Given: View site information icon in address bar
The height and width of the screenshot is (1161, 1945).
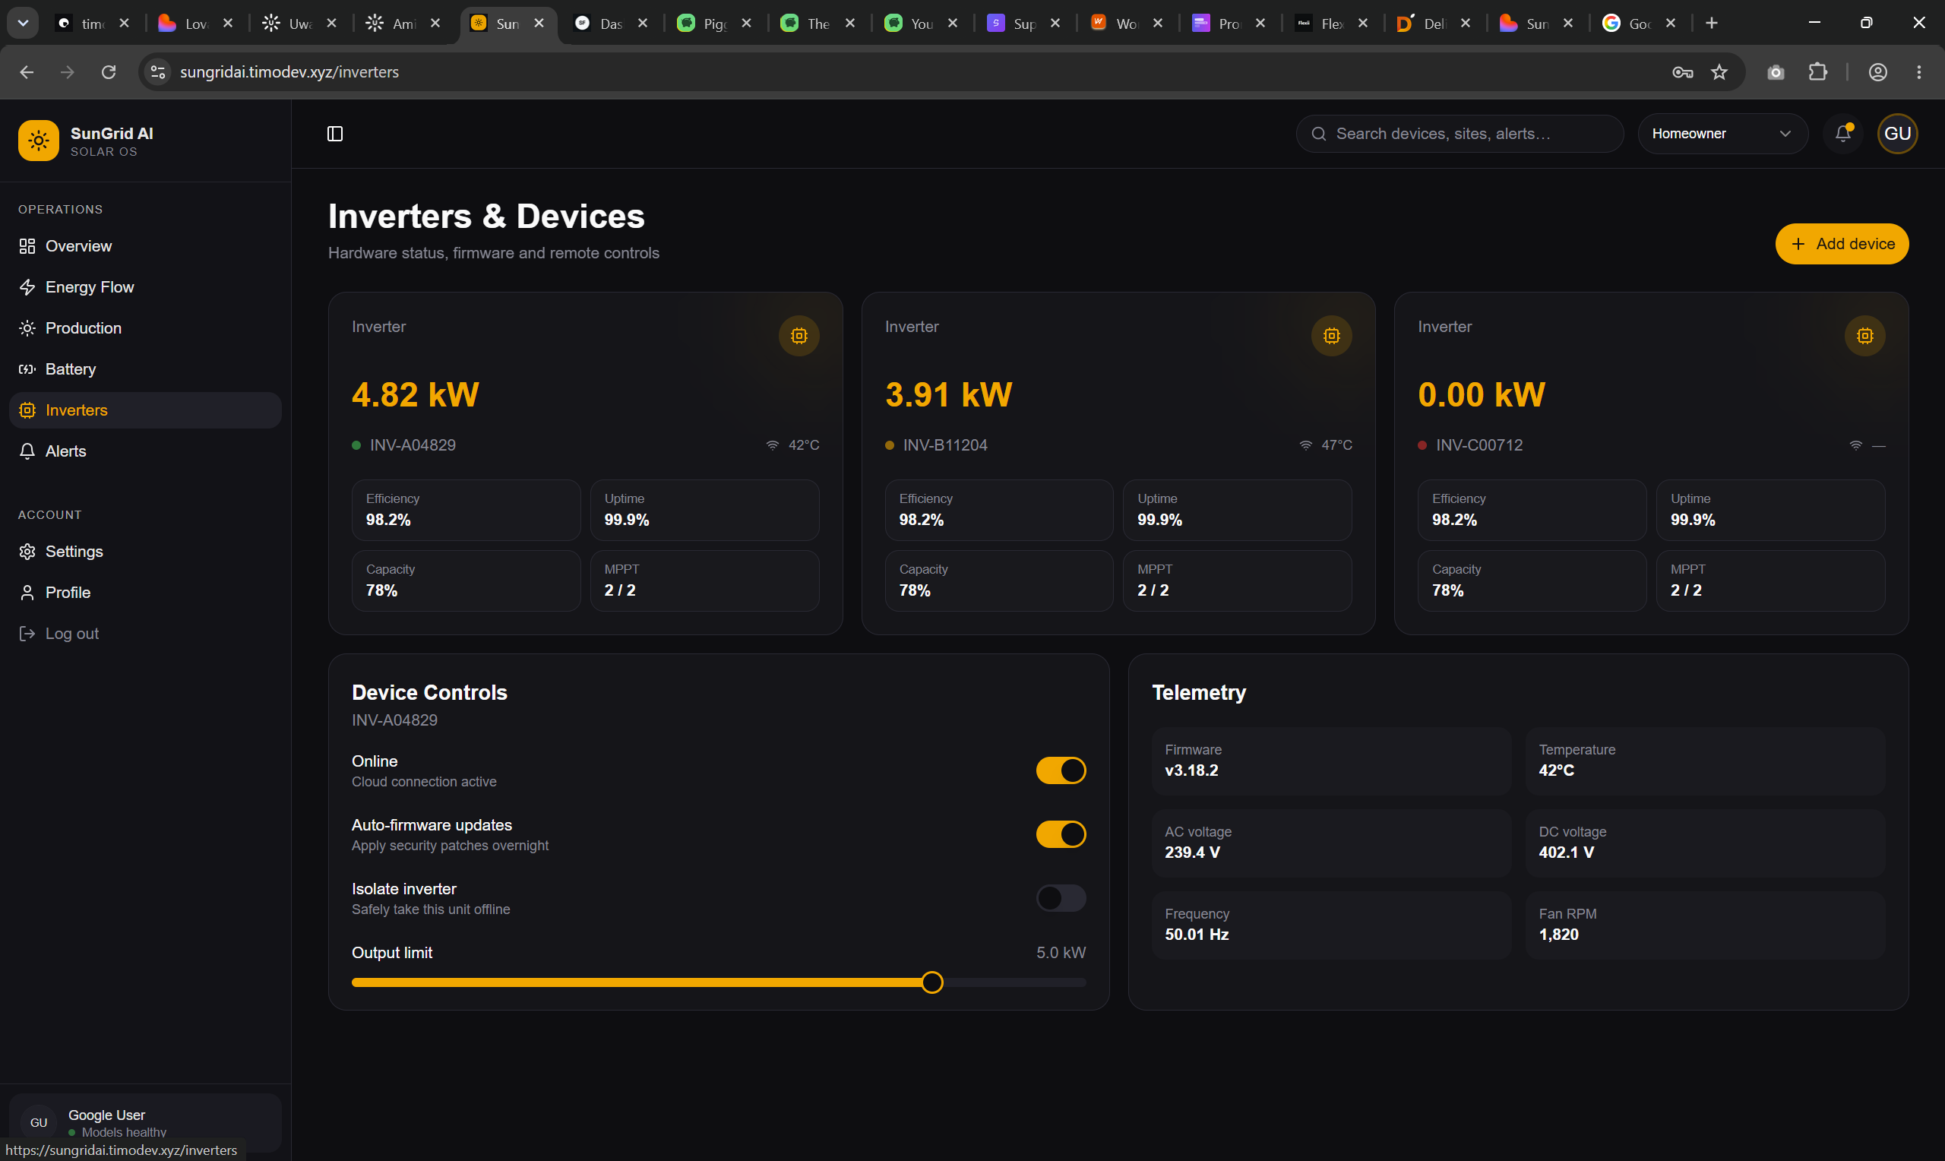Looking at the screenshot, I should pyautogui.click(x=158, y=72).
